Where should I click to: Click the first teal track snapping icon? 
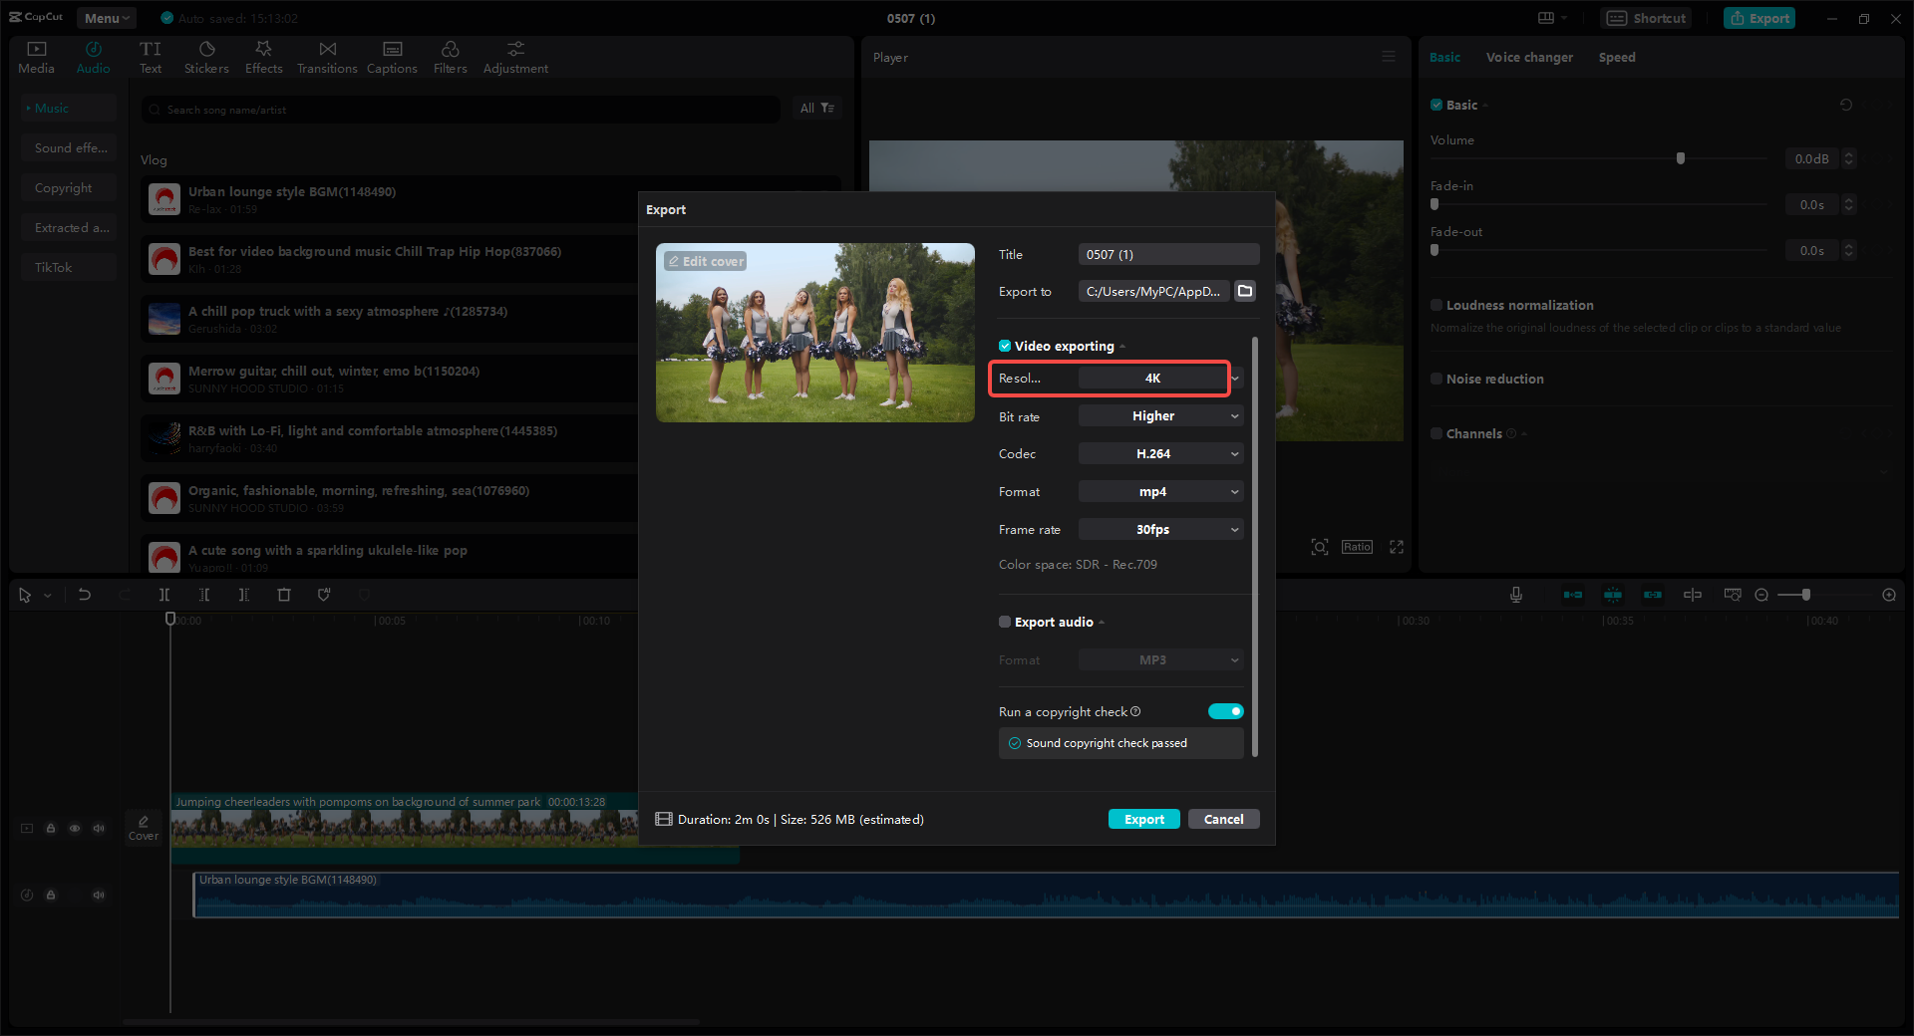[x=1573, y=595]
